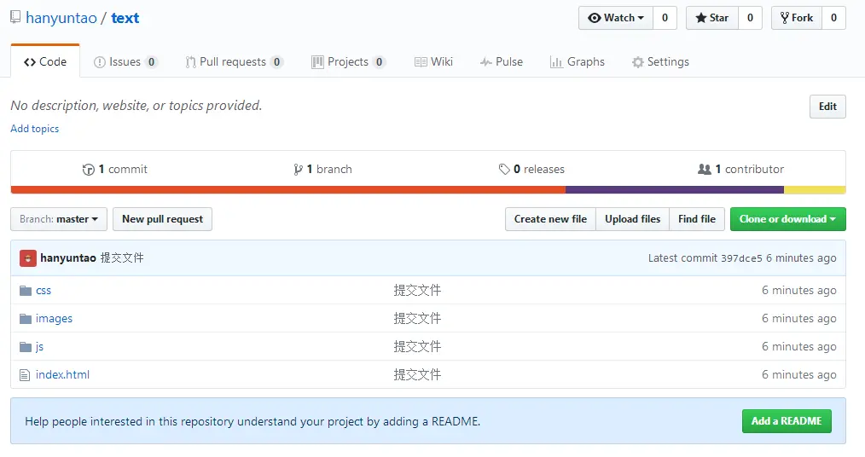Click the fork count next to Fork
Screen dimensions: 865x457
[833, 18]
